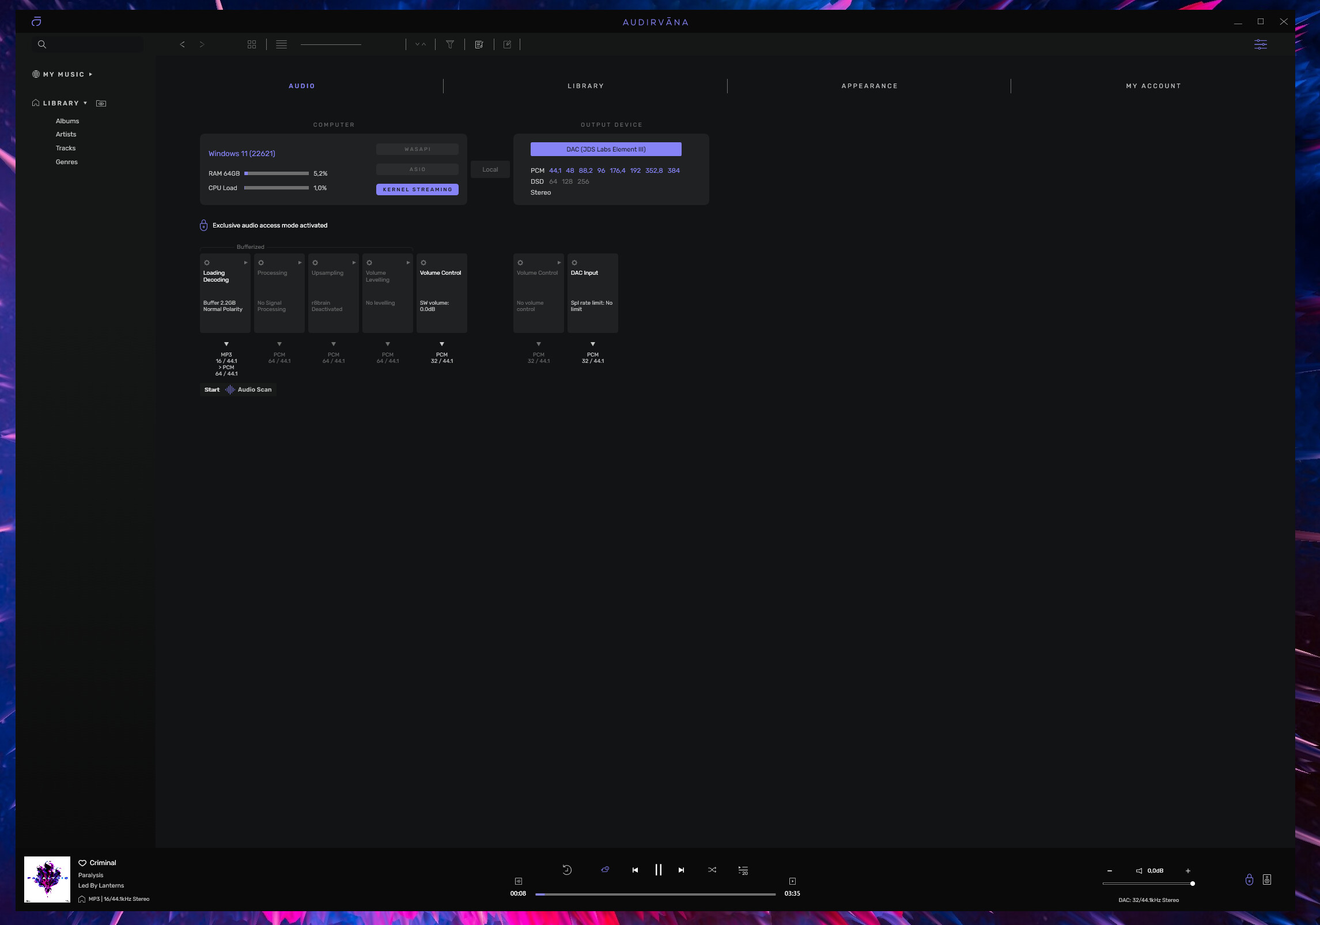The width and height of the screenshot is (1320, 925).
Task: Decrease volume with the minus button
Action: (x=1110, y=871)
